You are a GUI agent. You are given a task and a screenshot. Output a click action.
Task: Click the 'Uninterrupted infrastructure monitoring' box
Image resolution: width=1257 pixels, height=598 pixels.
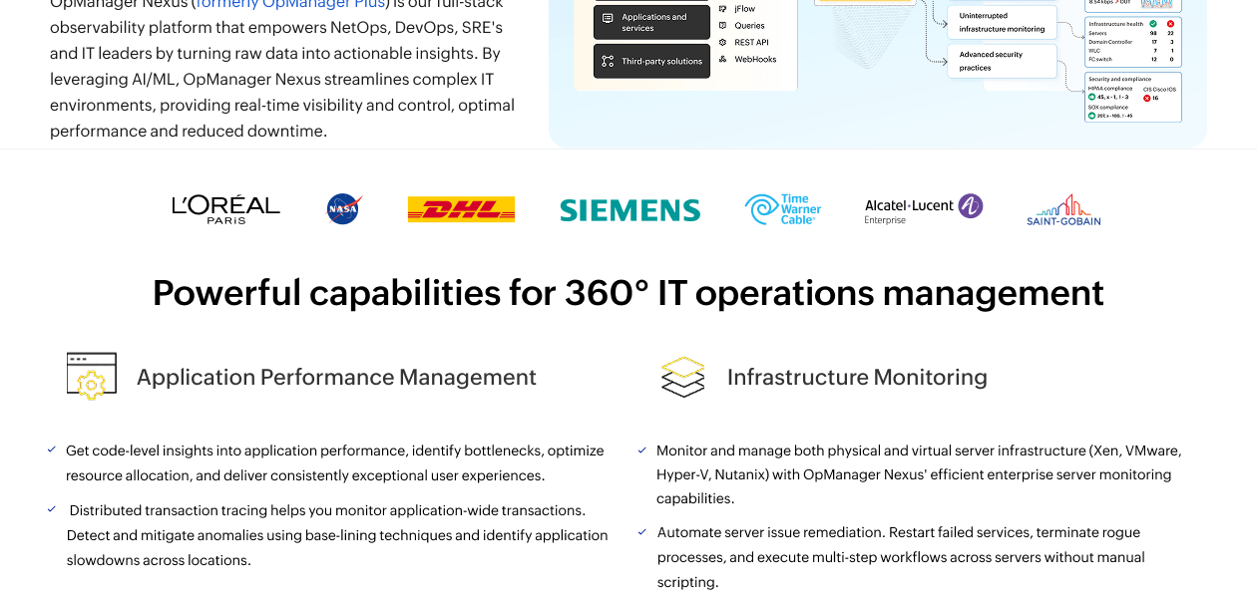1002,22
